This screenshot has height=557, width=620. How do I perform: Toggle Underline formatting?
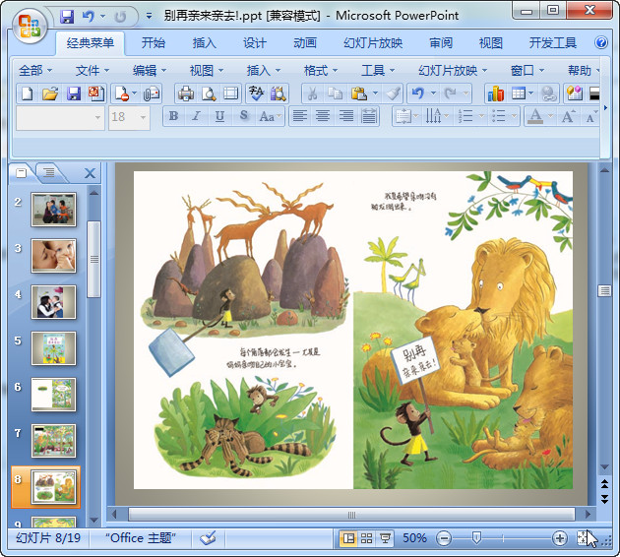219,116
